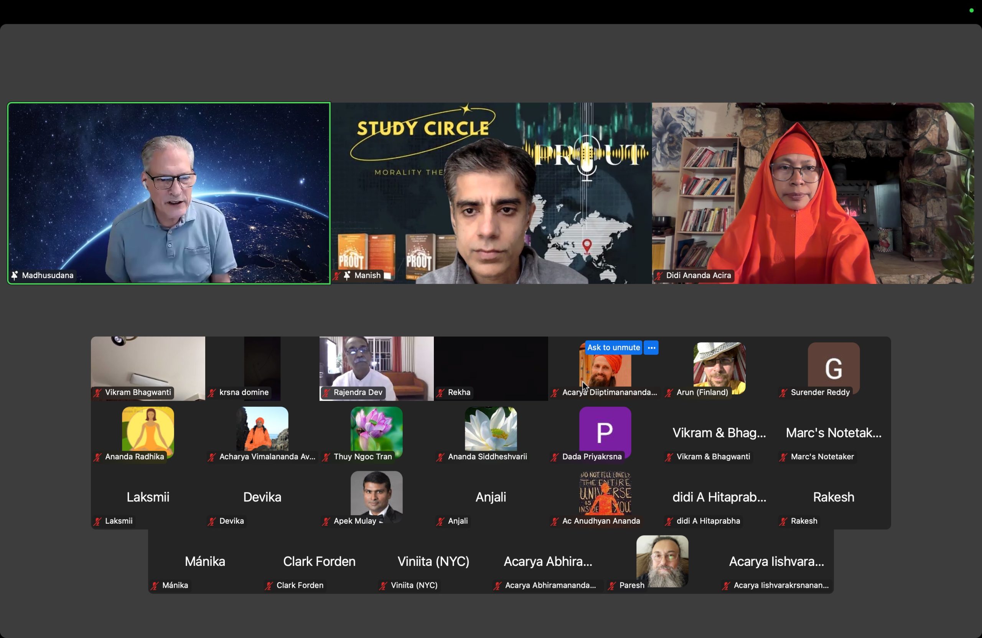Select Thuy Ngoc Tran's lotus avatar

376,429
